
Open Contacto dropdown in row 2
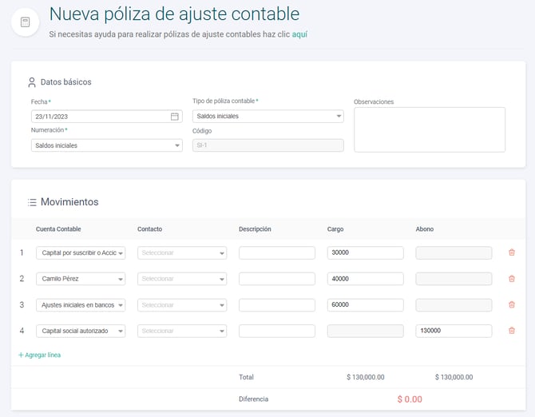coord(182,279)
